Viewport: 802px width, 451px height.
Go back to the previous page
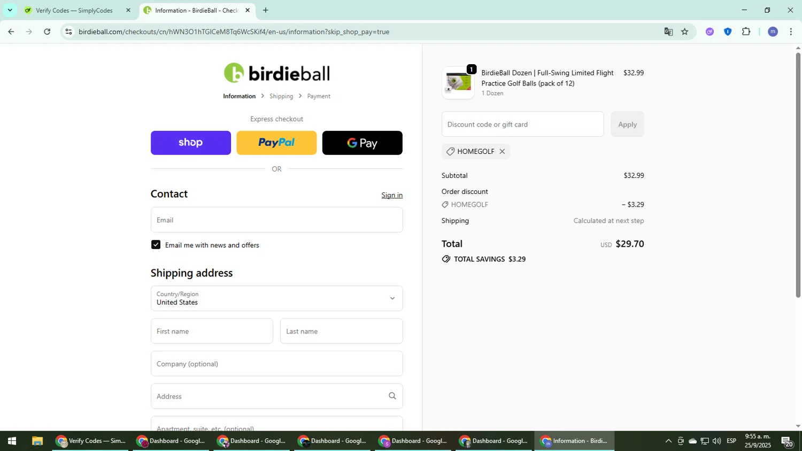point(11,32)
